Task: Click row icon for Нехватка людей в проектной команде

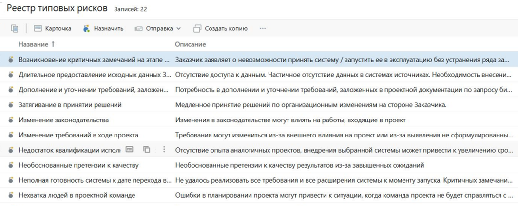Action: tap(11, 195)
